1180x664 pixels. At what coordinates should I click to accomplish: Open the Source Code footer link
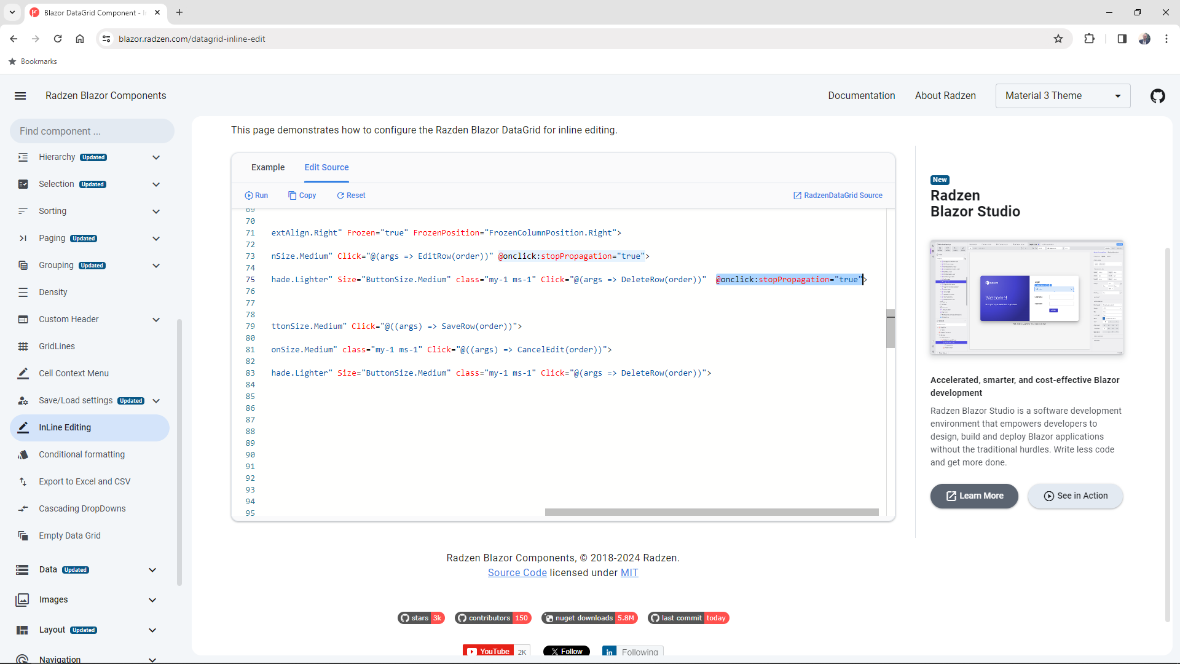click(x=517, y=572)
